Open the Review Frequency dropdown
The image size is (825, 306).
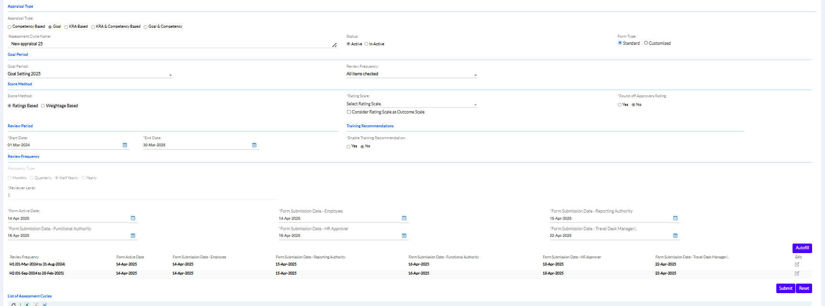coord(475,75)
